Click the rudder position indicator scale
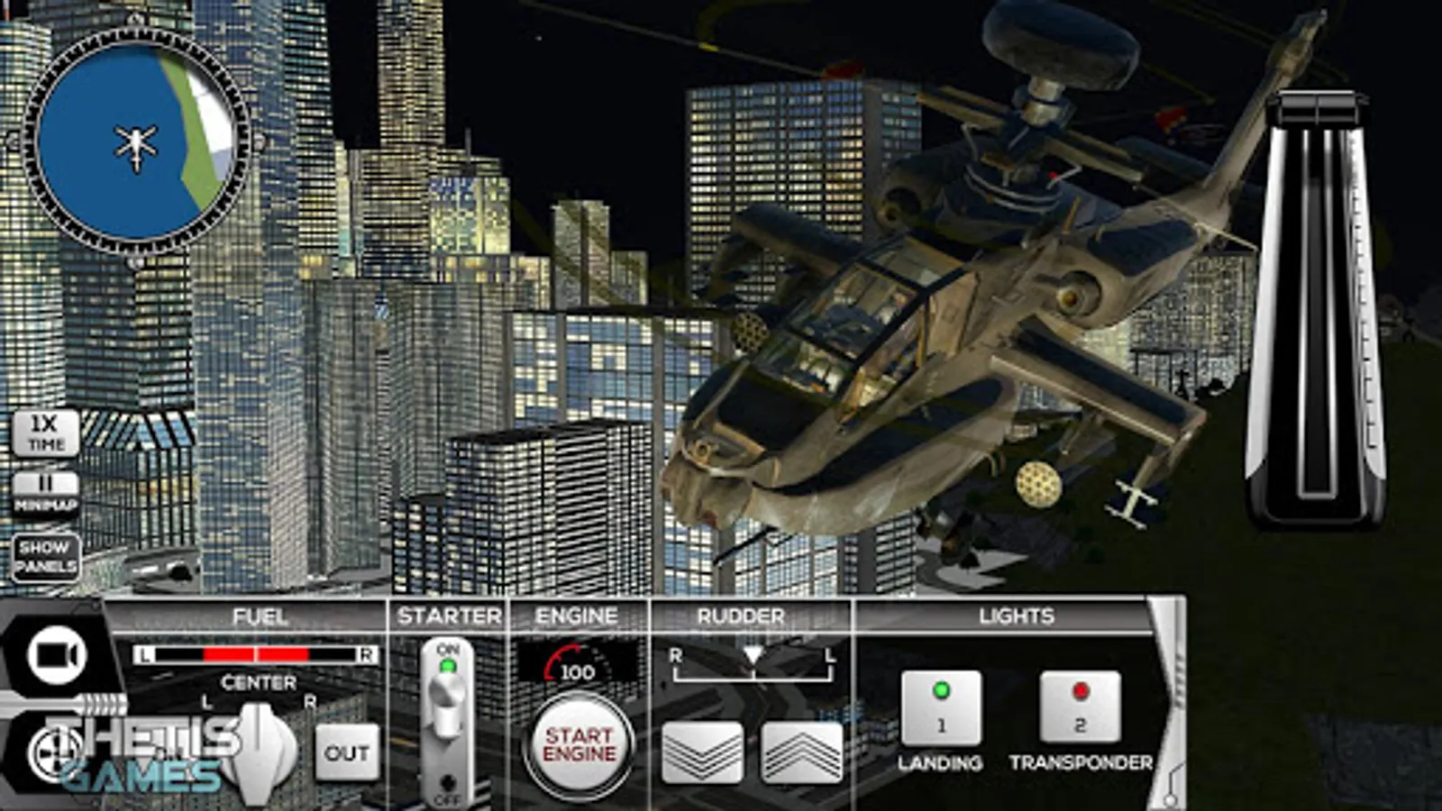The height and width of the screenshot is (811, 1442). [753, 664]
